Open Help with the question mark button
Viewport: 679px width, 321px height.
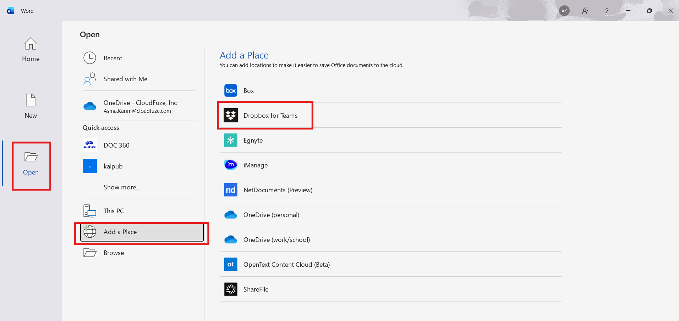click(606, 10)
